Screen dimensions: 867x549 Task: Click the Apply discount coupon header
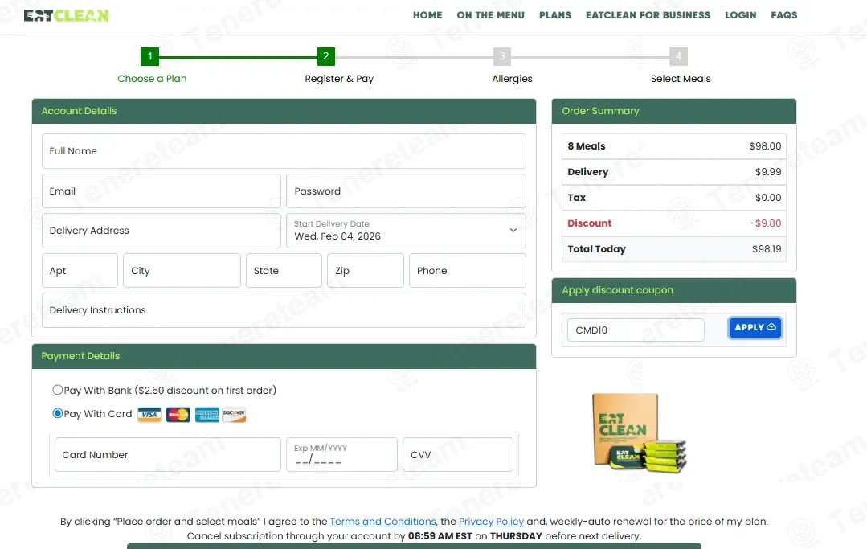point(674,290)
